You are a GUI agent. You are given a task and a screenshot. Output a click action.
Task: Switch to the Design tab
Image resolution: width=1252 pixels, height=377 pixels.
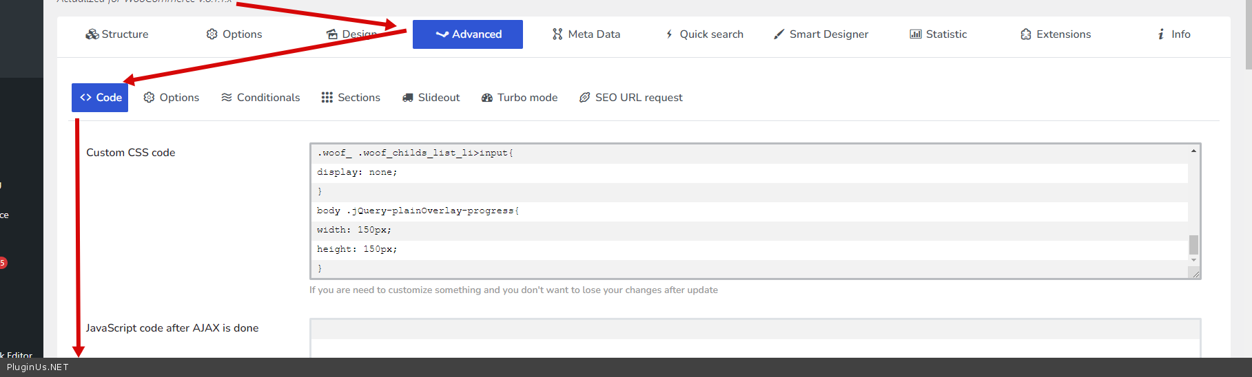[x=352, y=34]
